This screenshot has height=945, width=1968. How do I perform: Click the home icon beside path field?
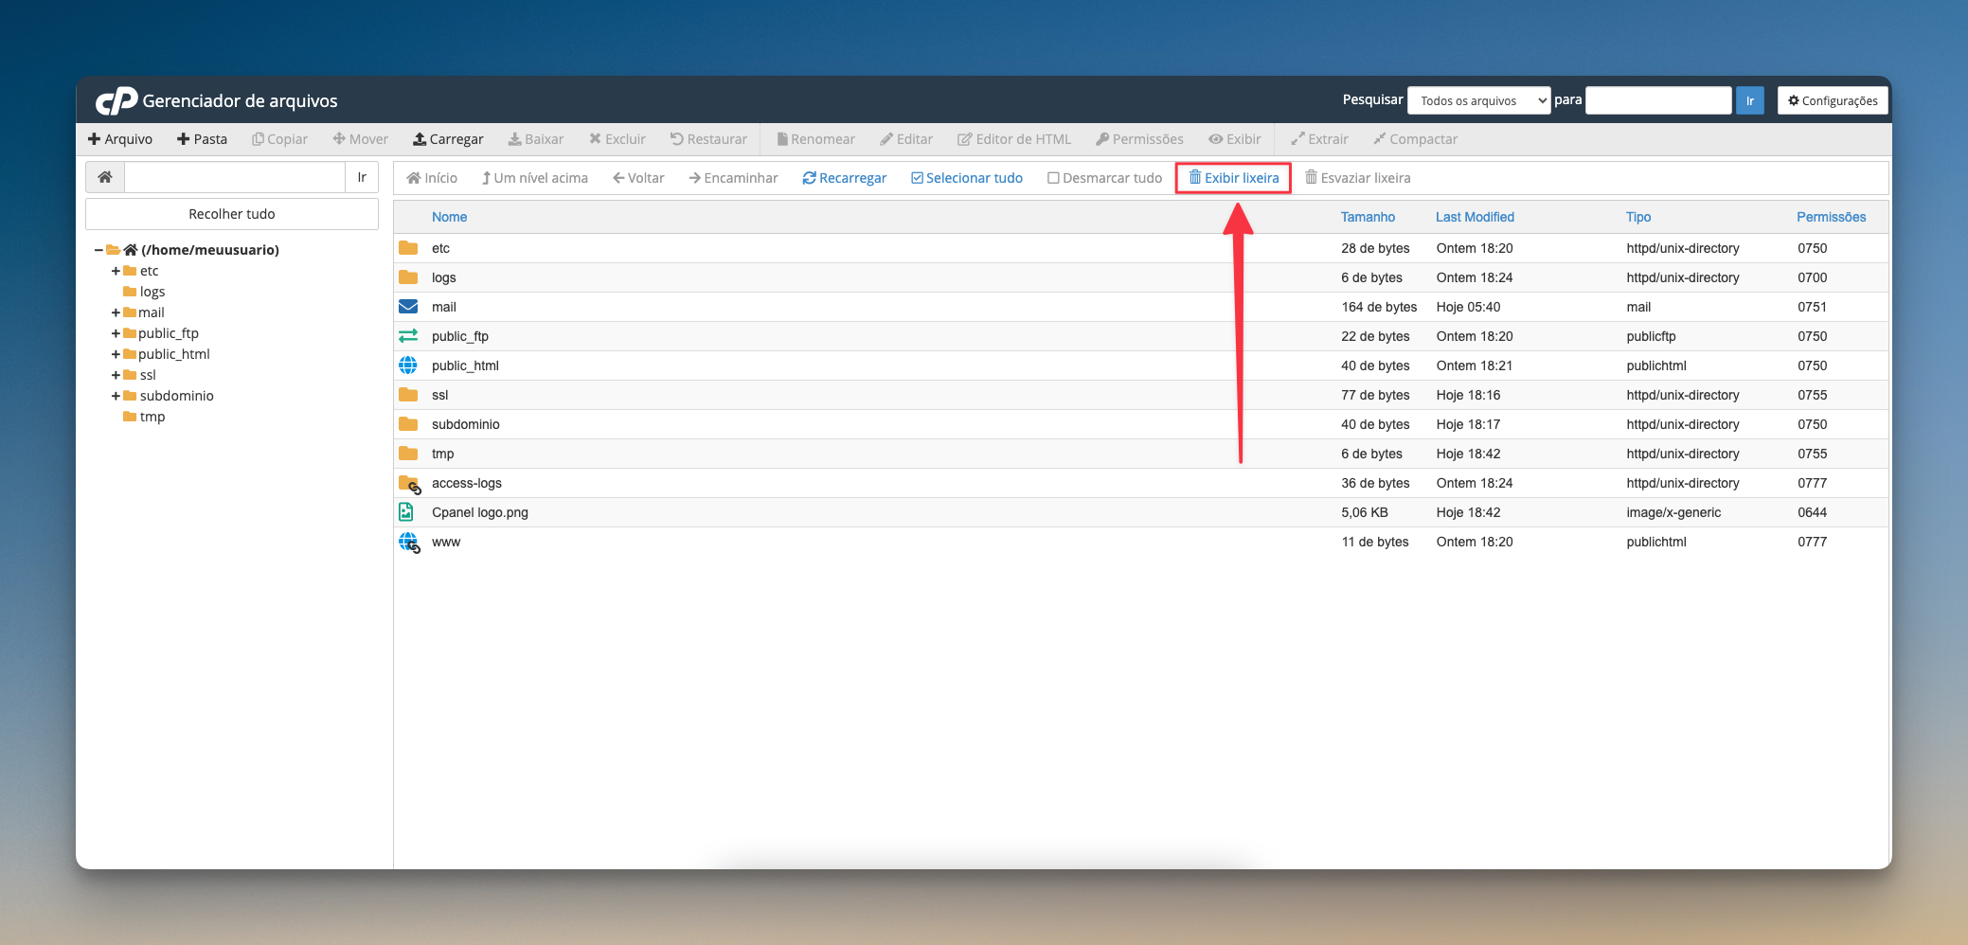[105, 177]
